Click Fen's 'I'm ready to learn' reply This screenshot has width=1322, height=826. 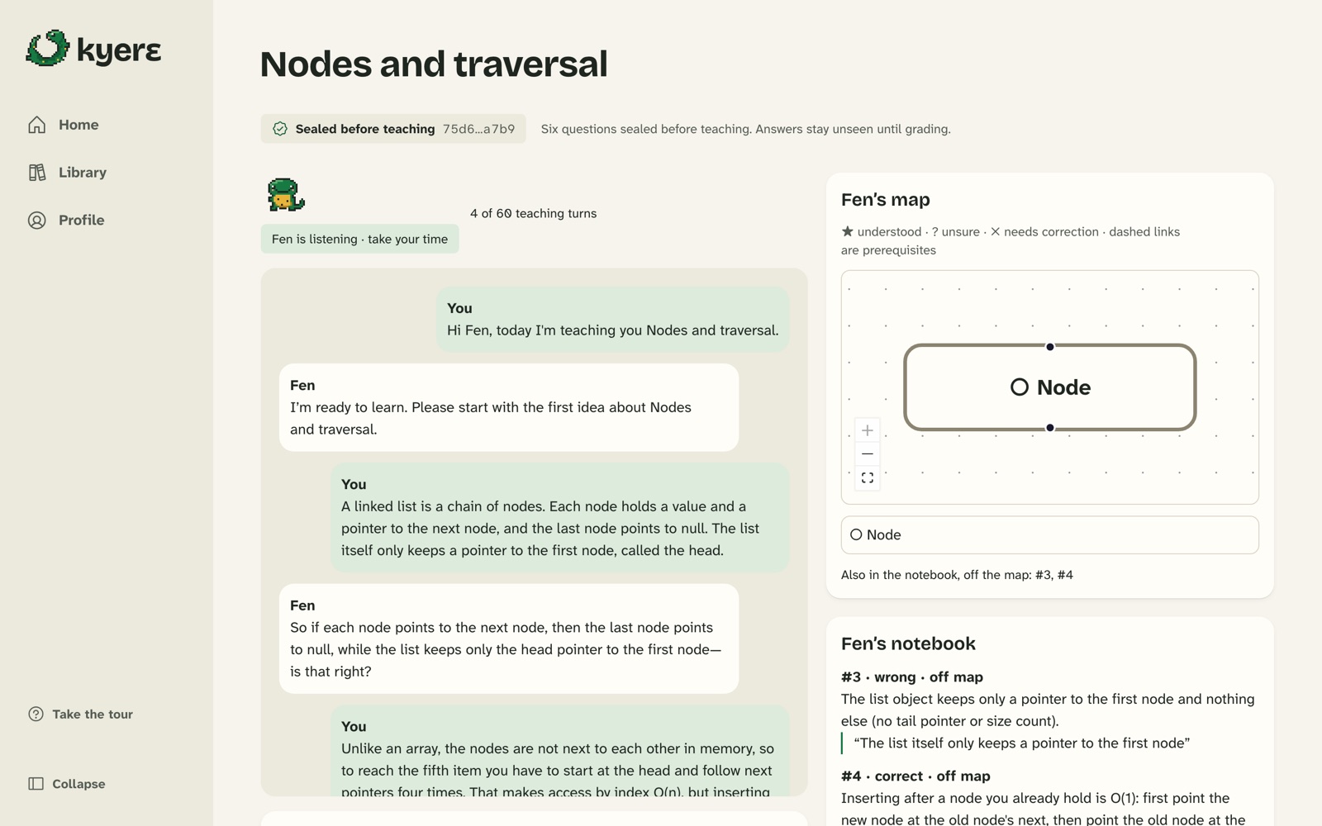coord(509,407)
